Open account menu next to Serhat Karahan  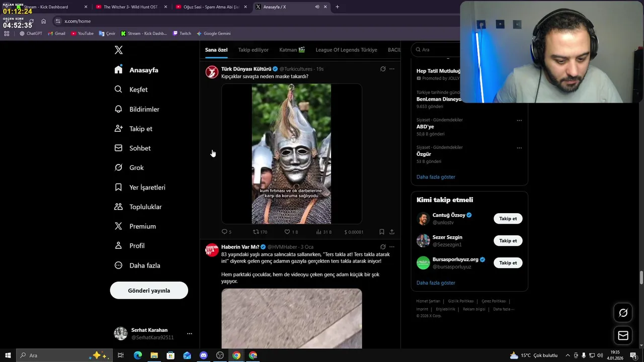189,333
